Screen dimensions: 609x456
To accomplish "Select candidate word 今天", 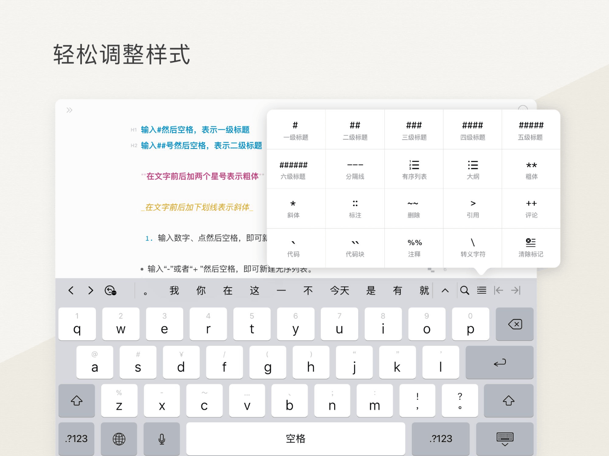I will point(340,291).
